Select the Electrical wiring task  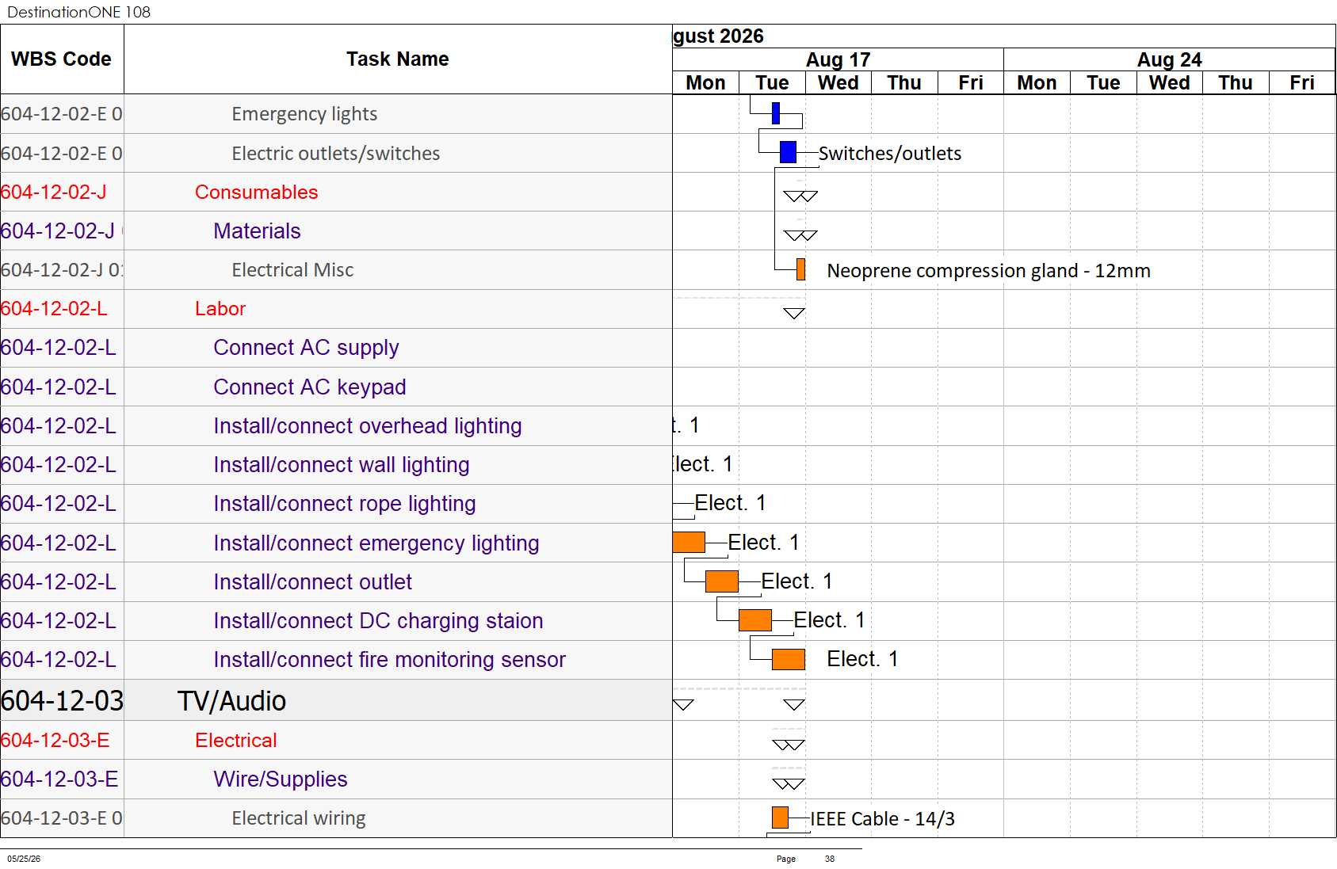pyautogui.click(x=299, y=818)
